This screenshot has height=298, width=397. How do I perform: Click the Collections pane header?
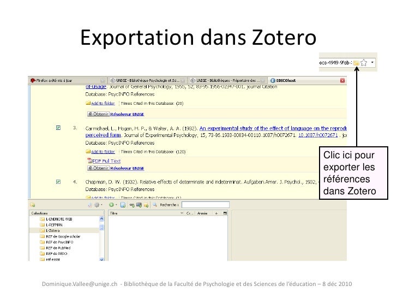pos(67,213)
